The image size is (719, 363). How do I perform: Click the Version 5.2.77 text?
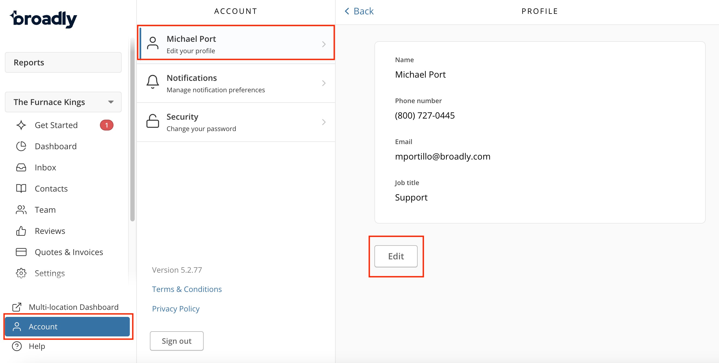point(177,270)
